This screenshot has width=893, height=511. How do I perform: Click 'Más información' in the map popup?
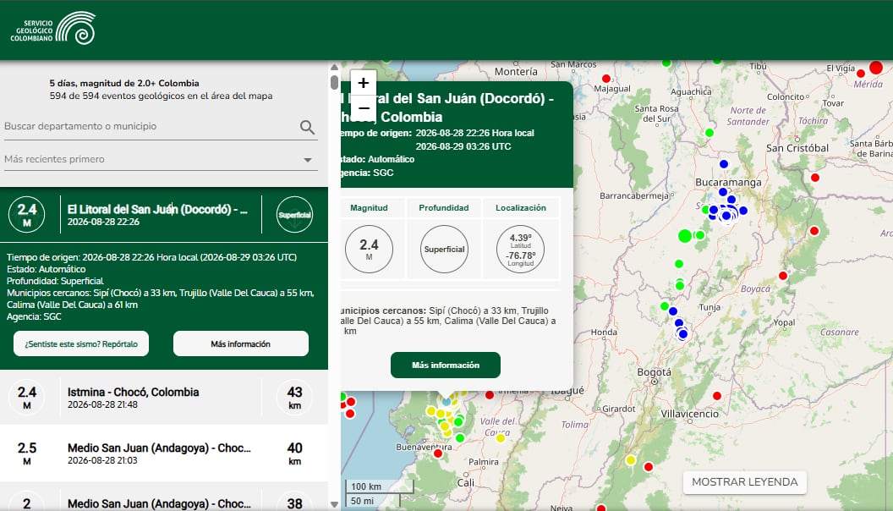coord(446,365)
